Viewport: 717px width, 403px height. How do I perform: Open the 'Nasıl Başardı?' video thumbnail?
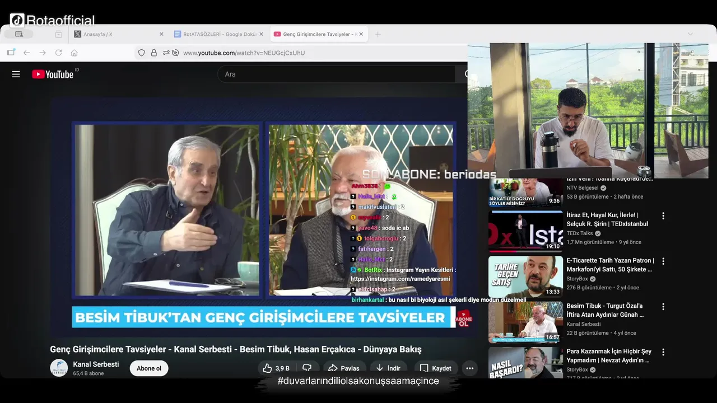(x=525, y=363)
